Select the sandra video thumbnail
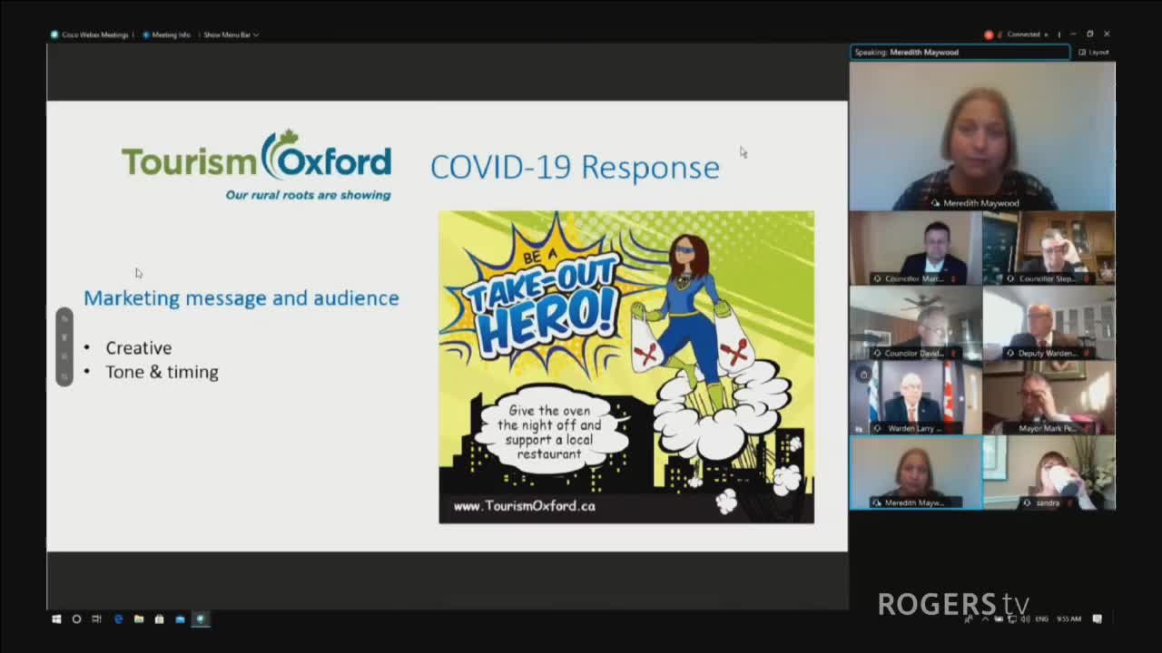 (x=1049, y=473)
